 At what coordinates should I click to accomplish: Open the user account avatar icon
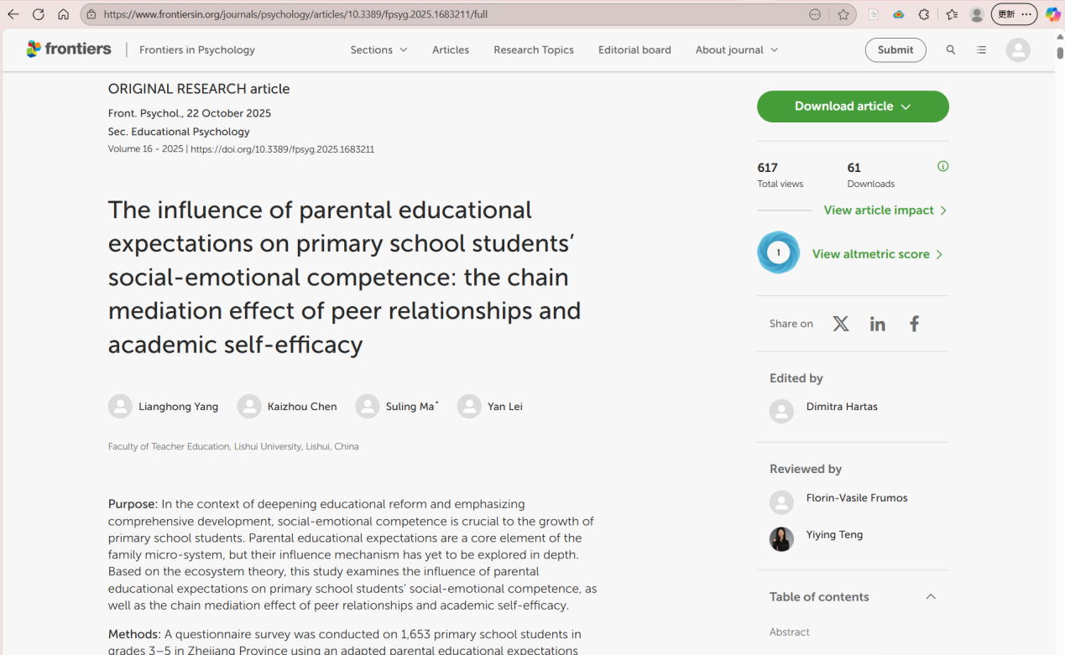pyautogui.click(x=1017, y=50)
